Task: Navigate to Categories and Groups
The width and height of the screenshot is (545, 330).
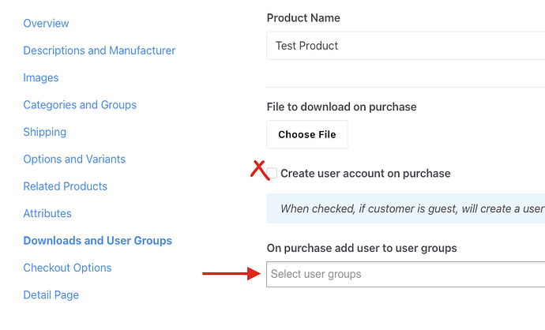Action: (80, 105)
